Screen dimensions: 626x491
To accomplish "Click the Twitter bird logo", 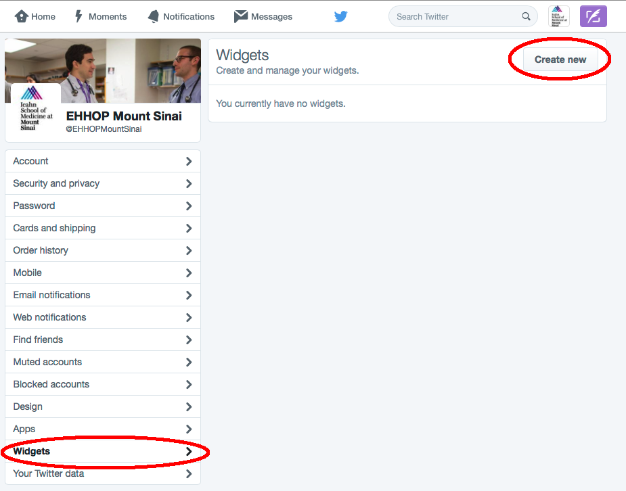I will pos(341,16).
